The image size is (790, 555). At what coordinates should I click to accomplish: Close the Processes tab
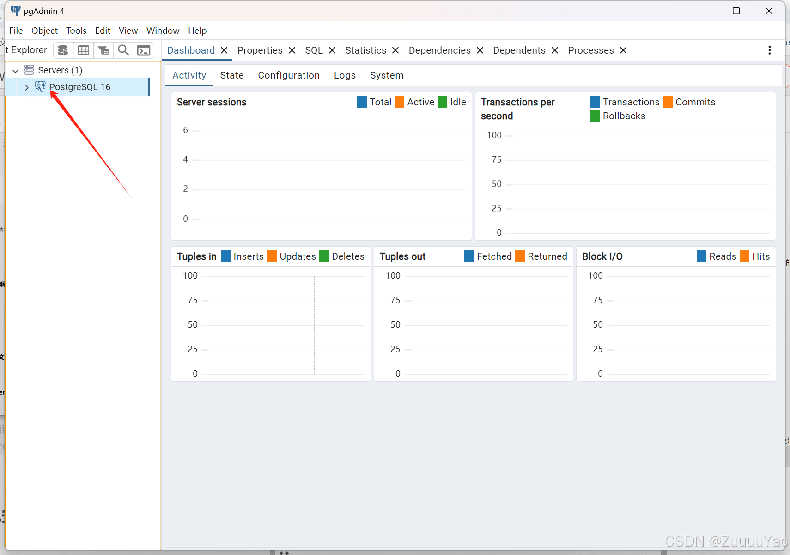pos(623,50)
